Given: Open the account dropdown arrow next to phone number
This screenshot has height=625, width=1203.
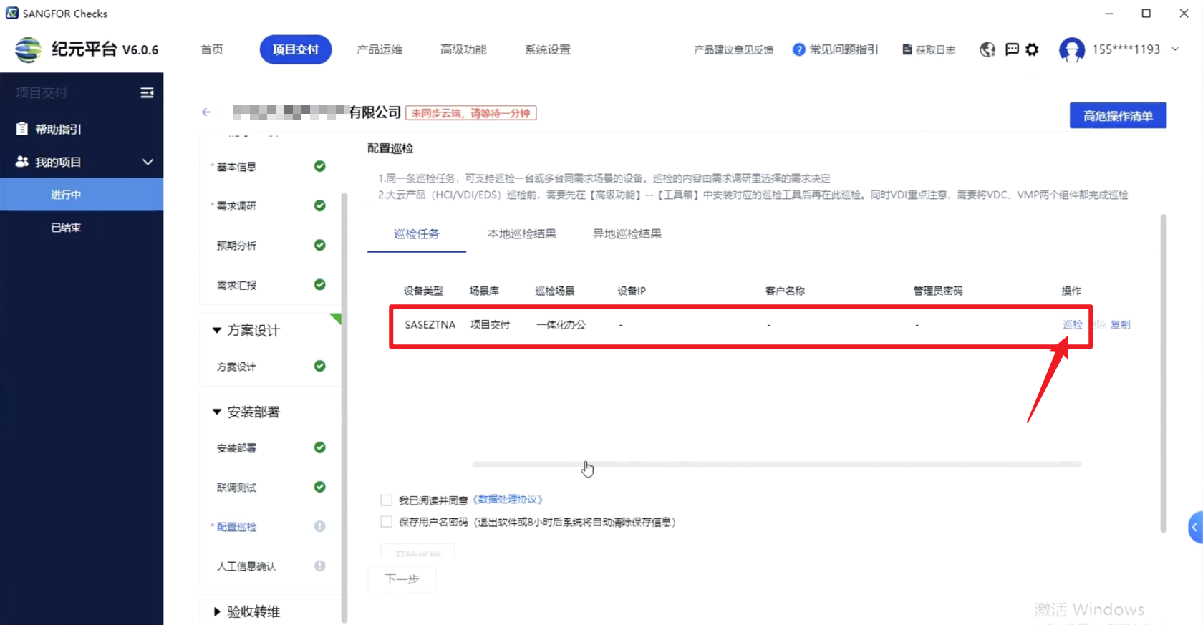Looking at the screenshot, I should point(1175,49).
